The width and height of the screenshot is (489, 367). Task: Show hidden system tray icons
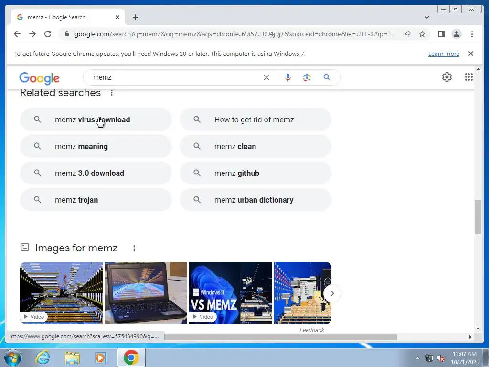coord(417,358)
